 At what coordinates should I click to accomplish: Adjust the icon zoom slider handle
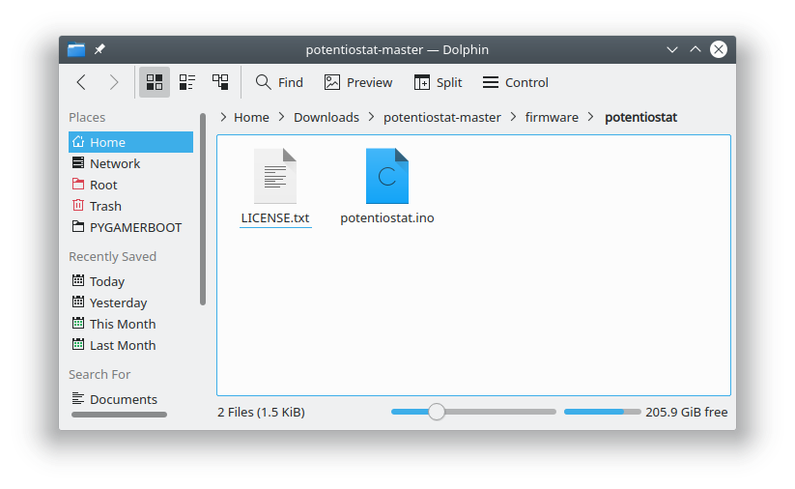pyautogui.click(x=436, y=412)
